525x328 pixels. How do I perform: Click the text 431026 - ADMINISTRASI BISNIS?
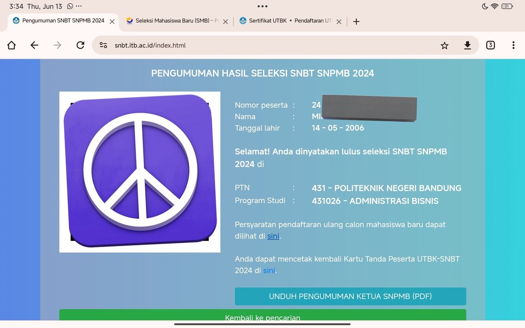tap(375, 201)
